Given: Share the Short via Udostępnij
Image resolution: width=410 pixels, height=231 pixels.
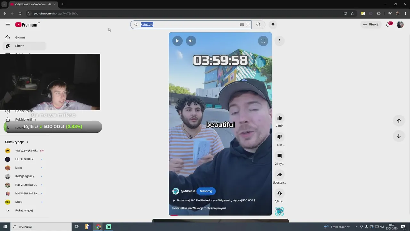Looking at the screenshot, I should click(x=279, y=175).
